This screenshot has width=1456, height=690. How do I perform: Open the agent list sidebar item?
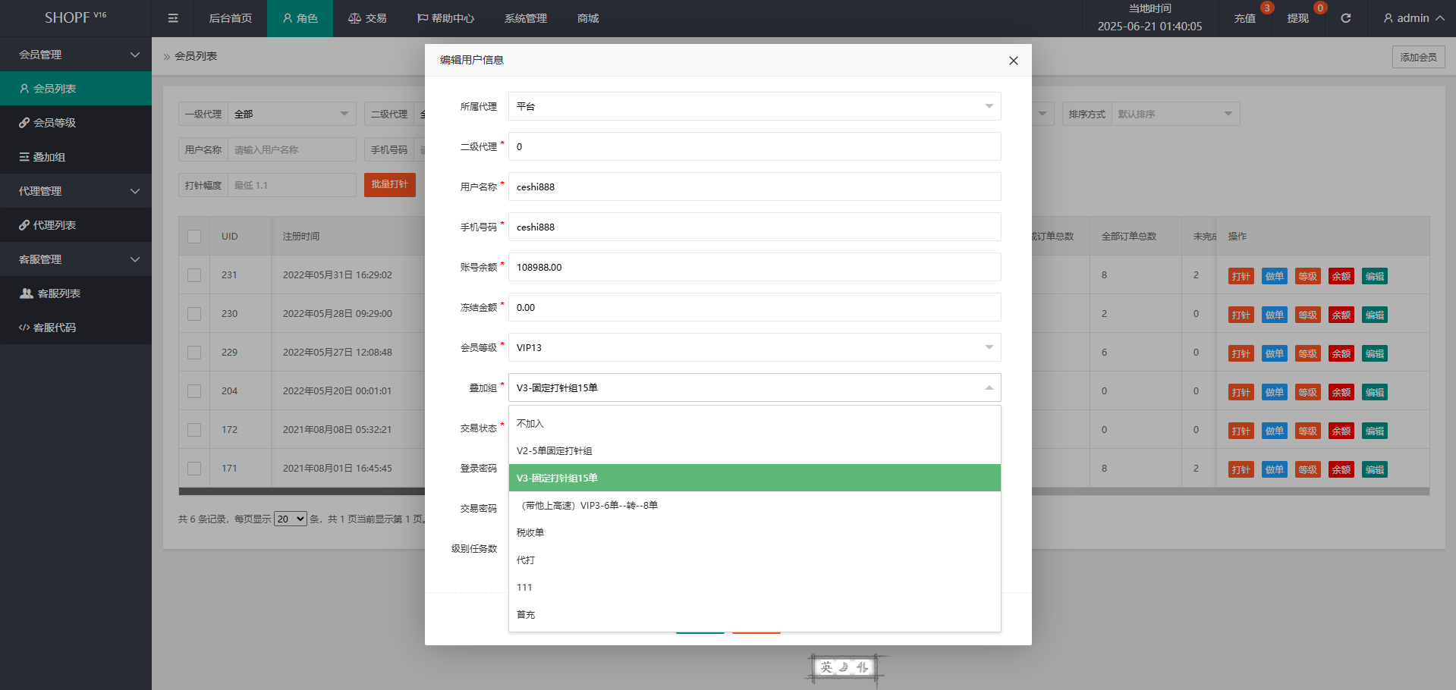tap(55, 225)
